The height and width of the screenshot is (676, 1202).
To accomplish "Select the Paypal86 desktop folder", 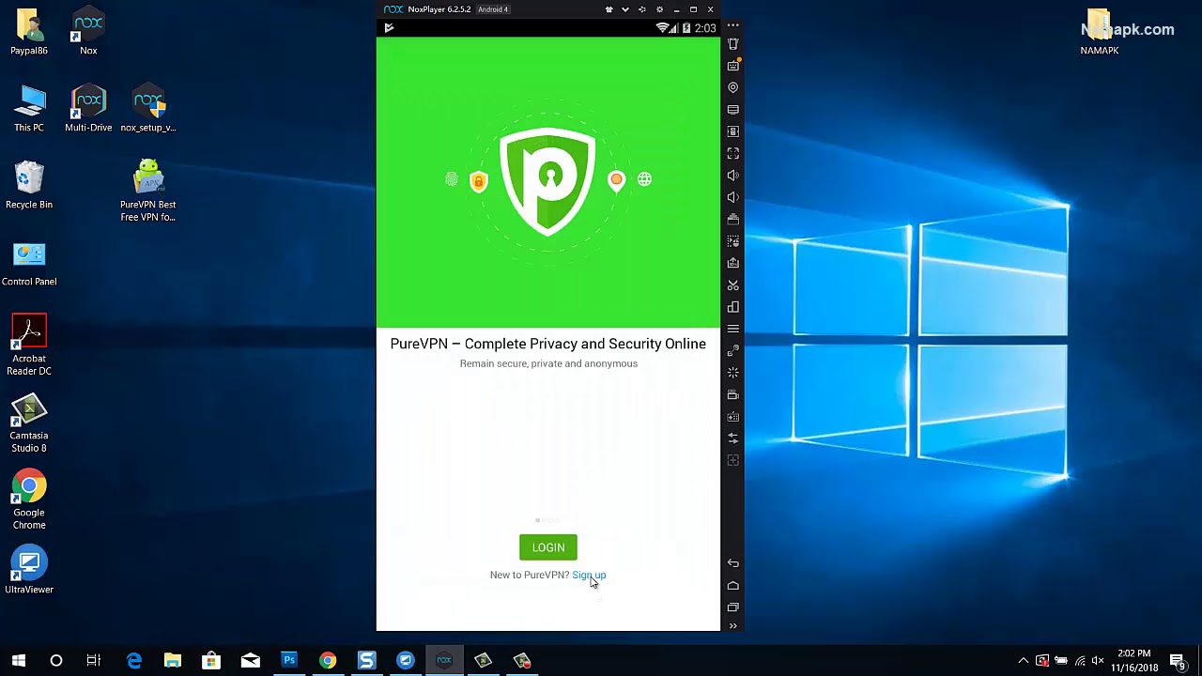I will 29,32.
